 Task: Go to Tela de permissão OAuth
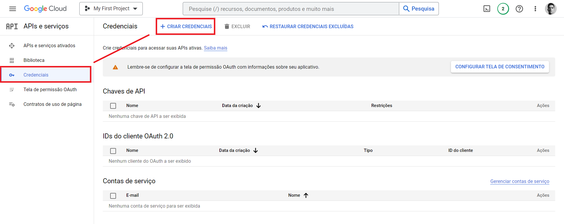pyautogui.click(x=50, y=89)
